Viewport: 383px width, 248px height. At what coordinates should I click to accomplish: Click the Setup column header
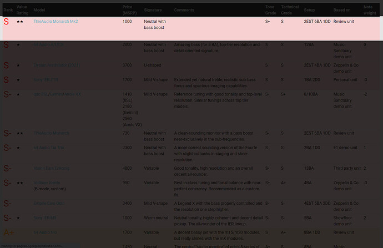click(309, 10)
